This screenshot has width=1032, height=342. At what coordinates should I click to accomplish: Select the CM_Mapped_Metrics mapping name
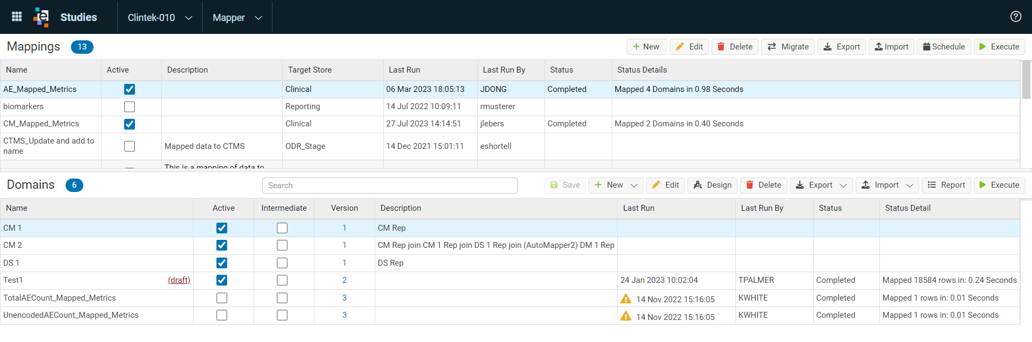[x=41, y=124]
